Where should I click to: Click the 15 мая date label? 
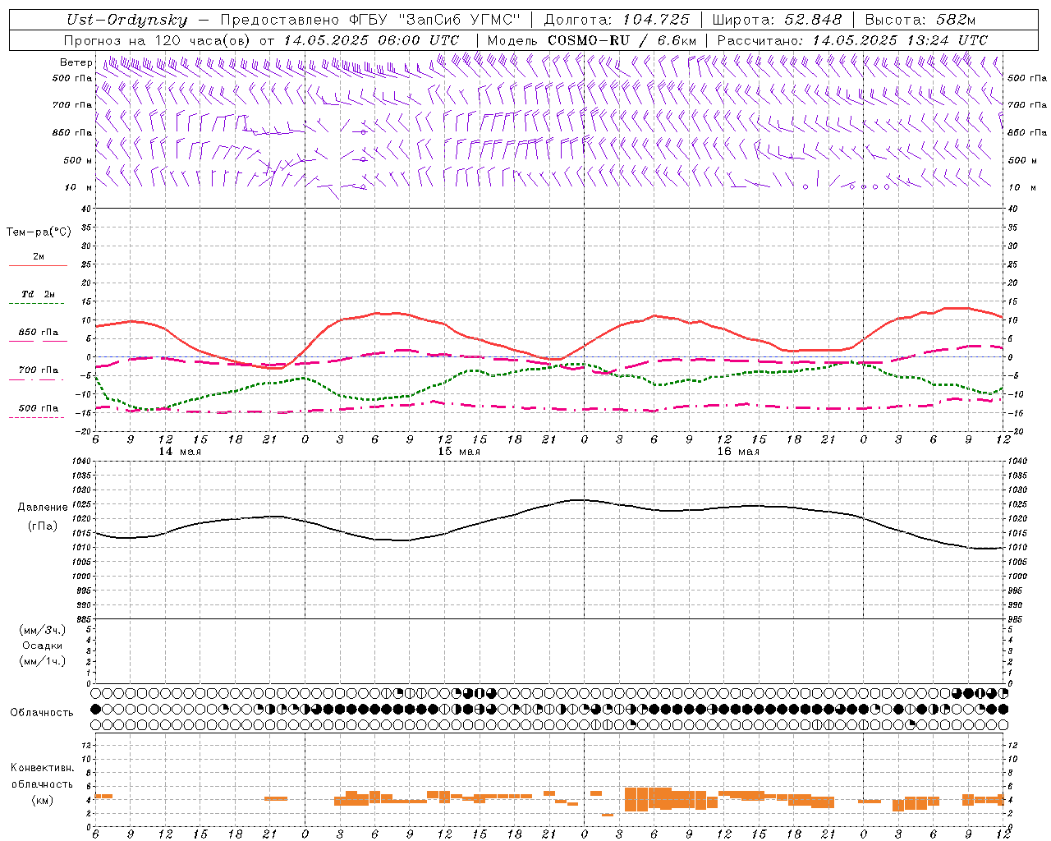(x=459, y=452)
